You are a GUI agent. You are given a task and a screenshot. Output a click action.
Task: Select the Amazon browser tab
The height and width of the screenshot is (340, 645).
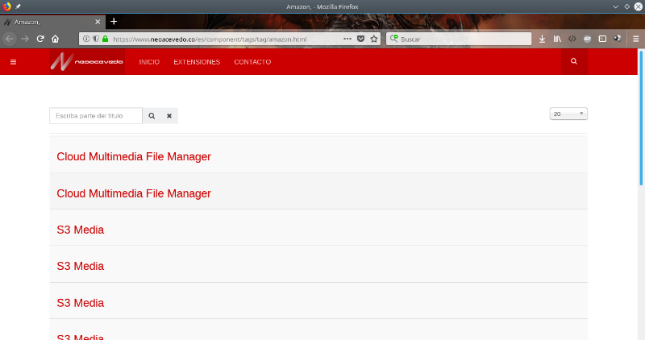click(52, 22)
